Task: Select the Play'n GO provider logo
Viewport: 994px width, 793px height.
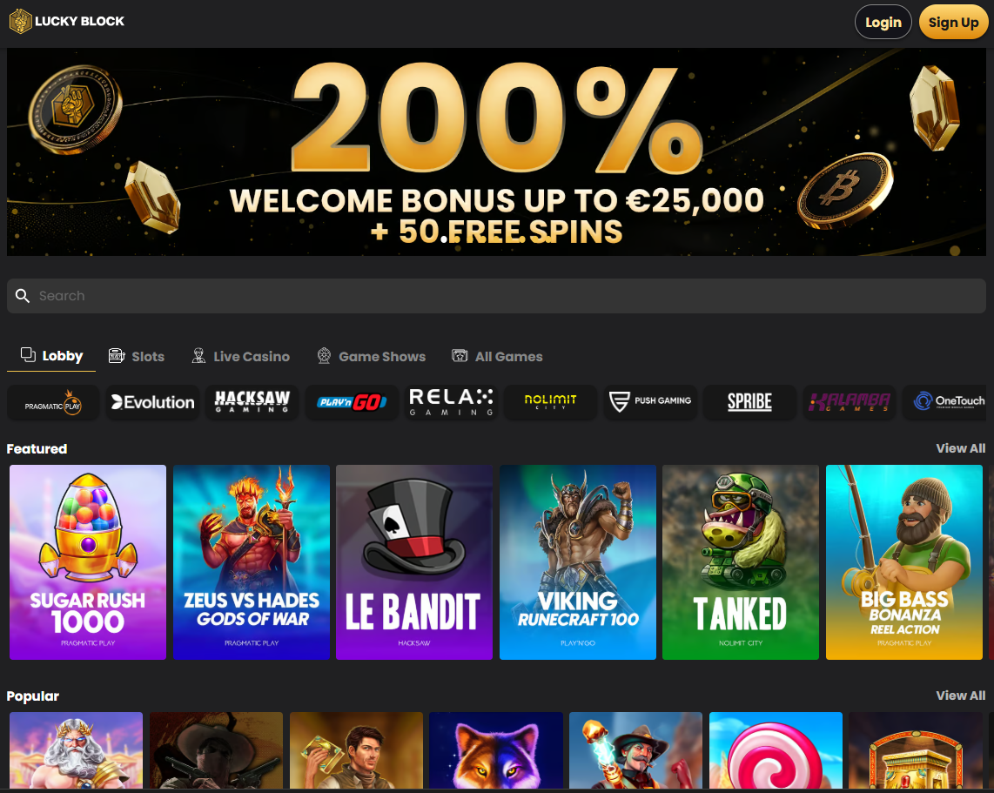Action: tap(352, 402)
